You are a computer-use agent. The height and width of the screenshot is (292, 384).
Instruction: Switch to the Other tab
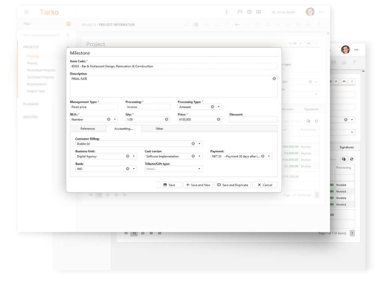tap(159, 129)
